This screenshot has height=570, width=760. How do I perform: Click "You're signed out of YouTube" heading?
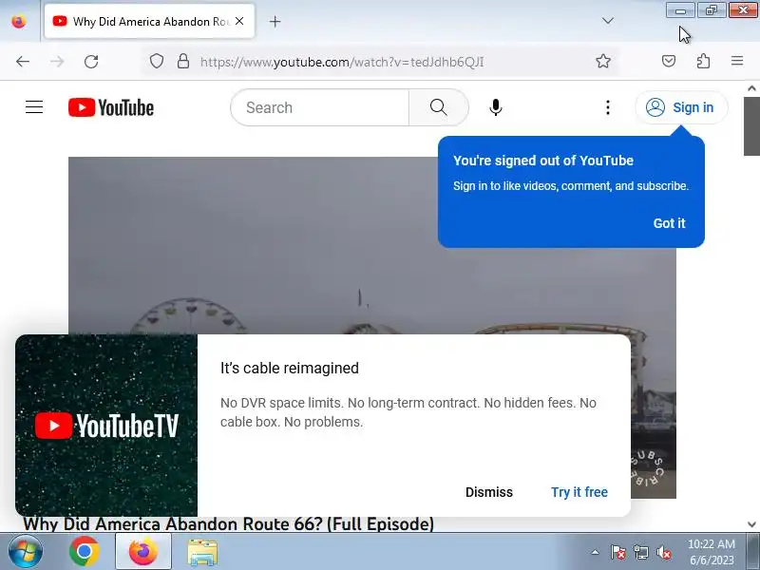coord(543,161)
